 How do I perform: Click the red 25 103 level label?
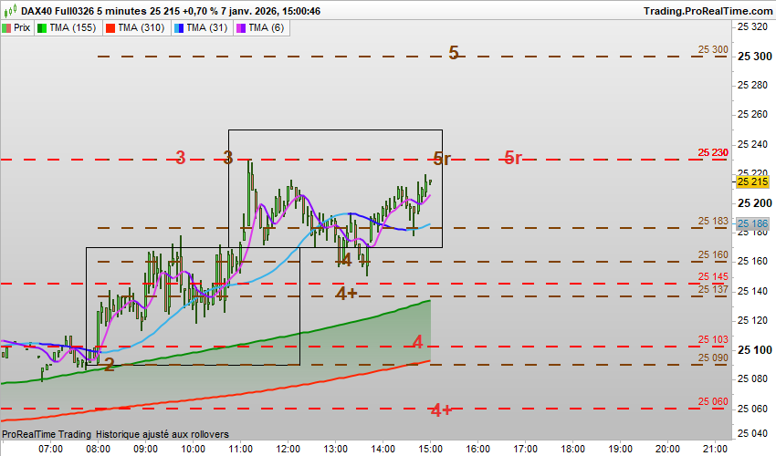pyautogui.click(x=713, y=339)
